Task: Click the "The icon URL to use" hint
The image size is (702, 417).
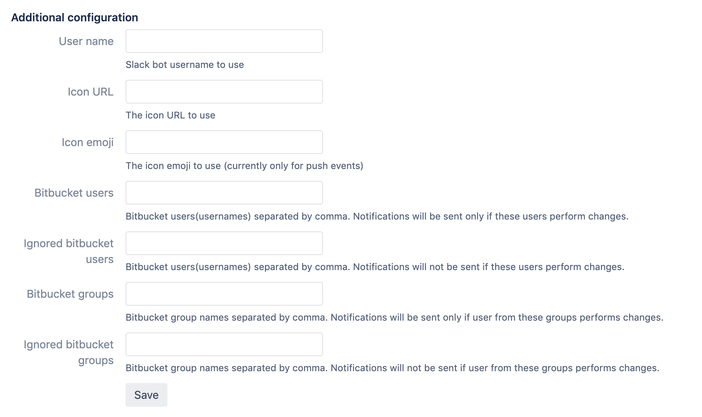Action: 170,115
